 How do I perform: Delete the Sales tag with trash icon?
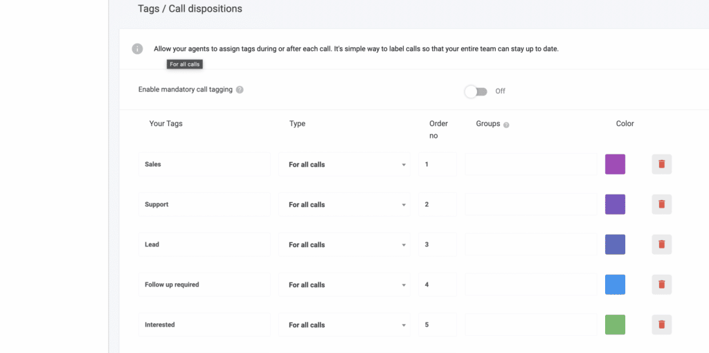click(661, 164)
